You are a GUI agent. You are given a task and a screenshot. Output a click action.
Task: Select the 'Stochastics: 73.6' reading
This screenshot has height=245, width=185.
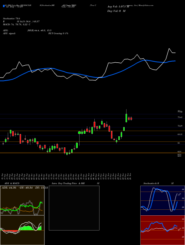click(x=11, y=19)
